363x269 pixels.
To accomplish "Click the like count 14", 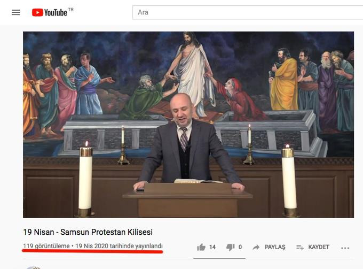I will click(212, 247).
